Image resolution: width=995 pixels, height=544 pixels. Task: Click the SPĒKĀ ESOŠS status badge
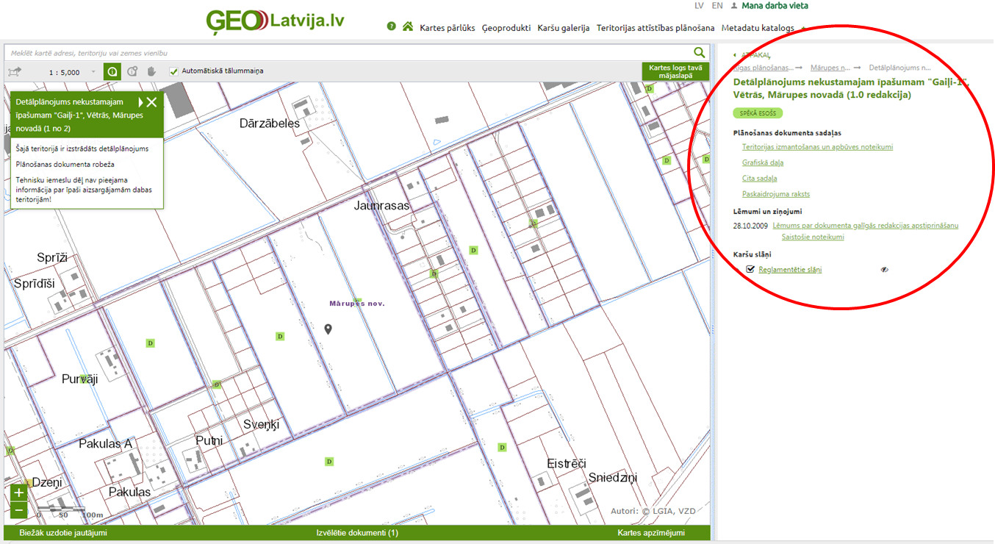coord(758,113)
